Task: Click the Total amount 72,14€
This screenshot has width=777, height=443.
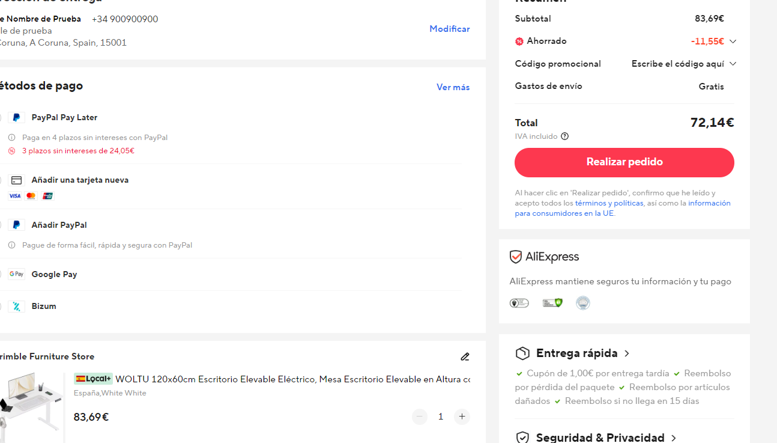Action: coord(712,123)
